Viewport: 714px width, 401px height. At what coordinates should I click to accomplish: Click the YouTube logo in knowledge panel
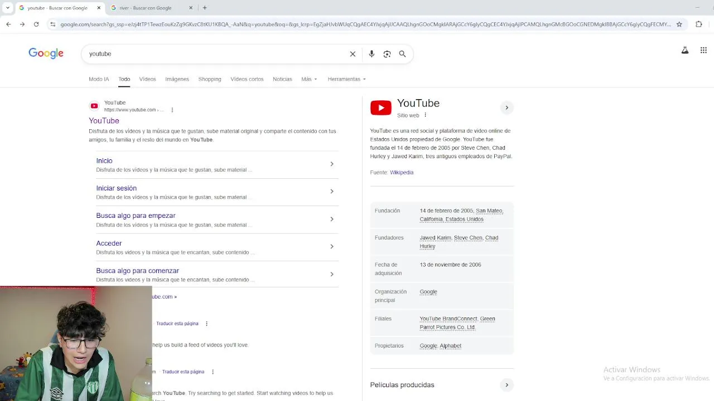[381, 107]
